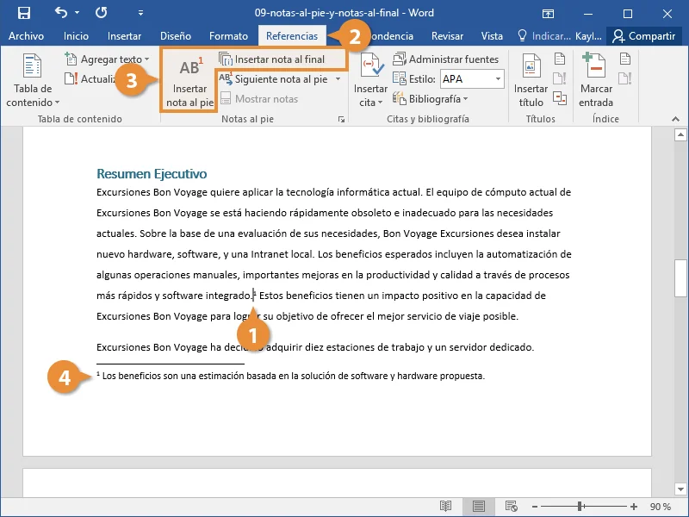
Task: Click the Agregar texto icon
Action: pos(71,59)
